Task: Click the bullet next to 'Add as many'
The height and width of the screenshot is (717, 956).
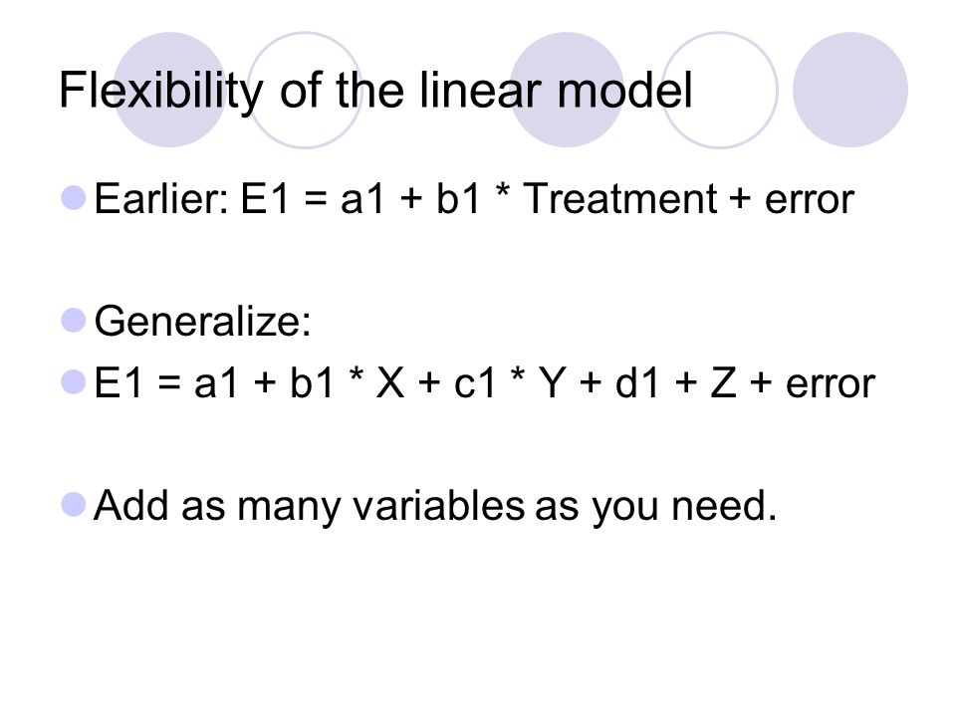Action: click(74, 505)
